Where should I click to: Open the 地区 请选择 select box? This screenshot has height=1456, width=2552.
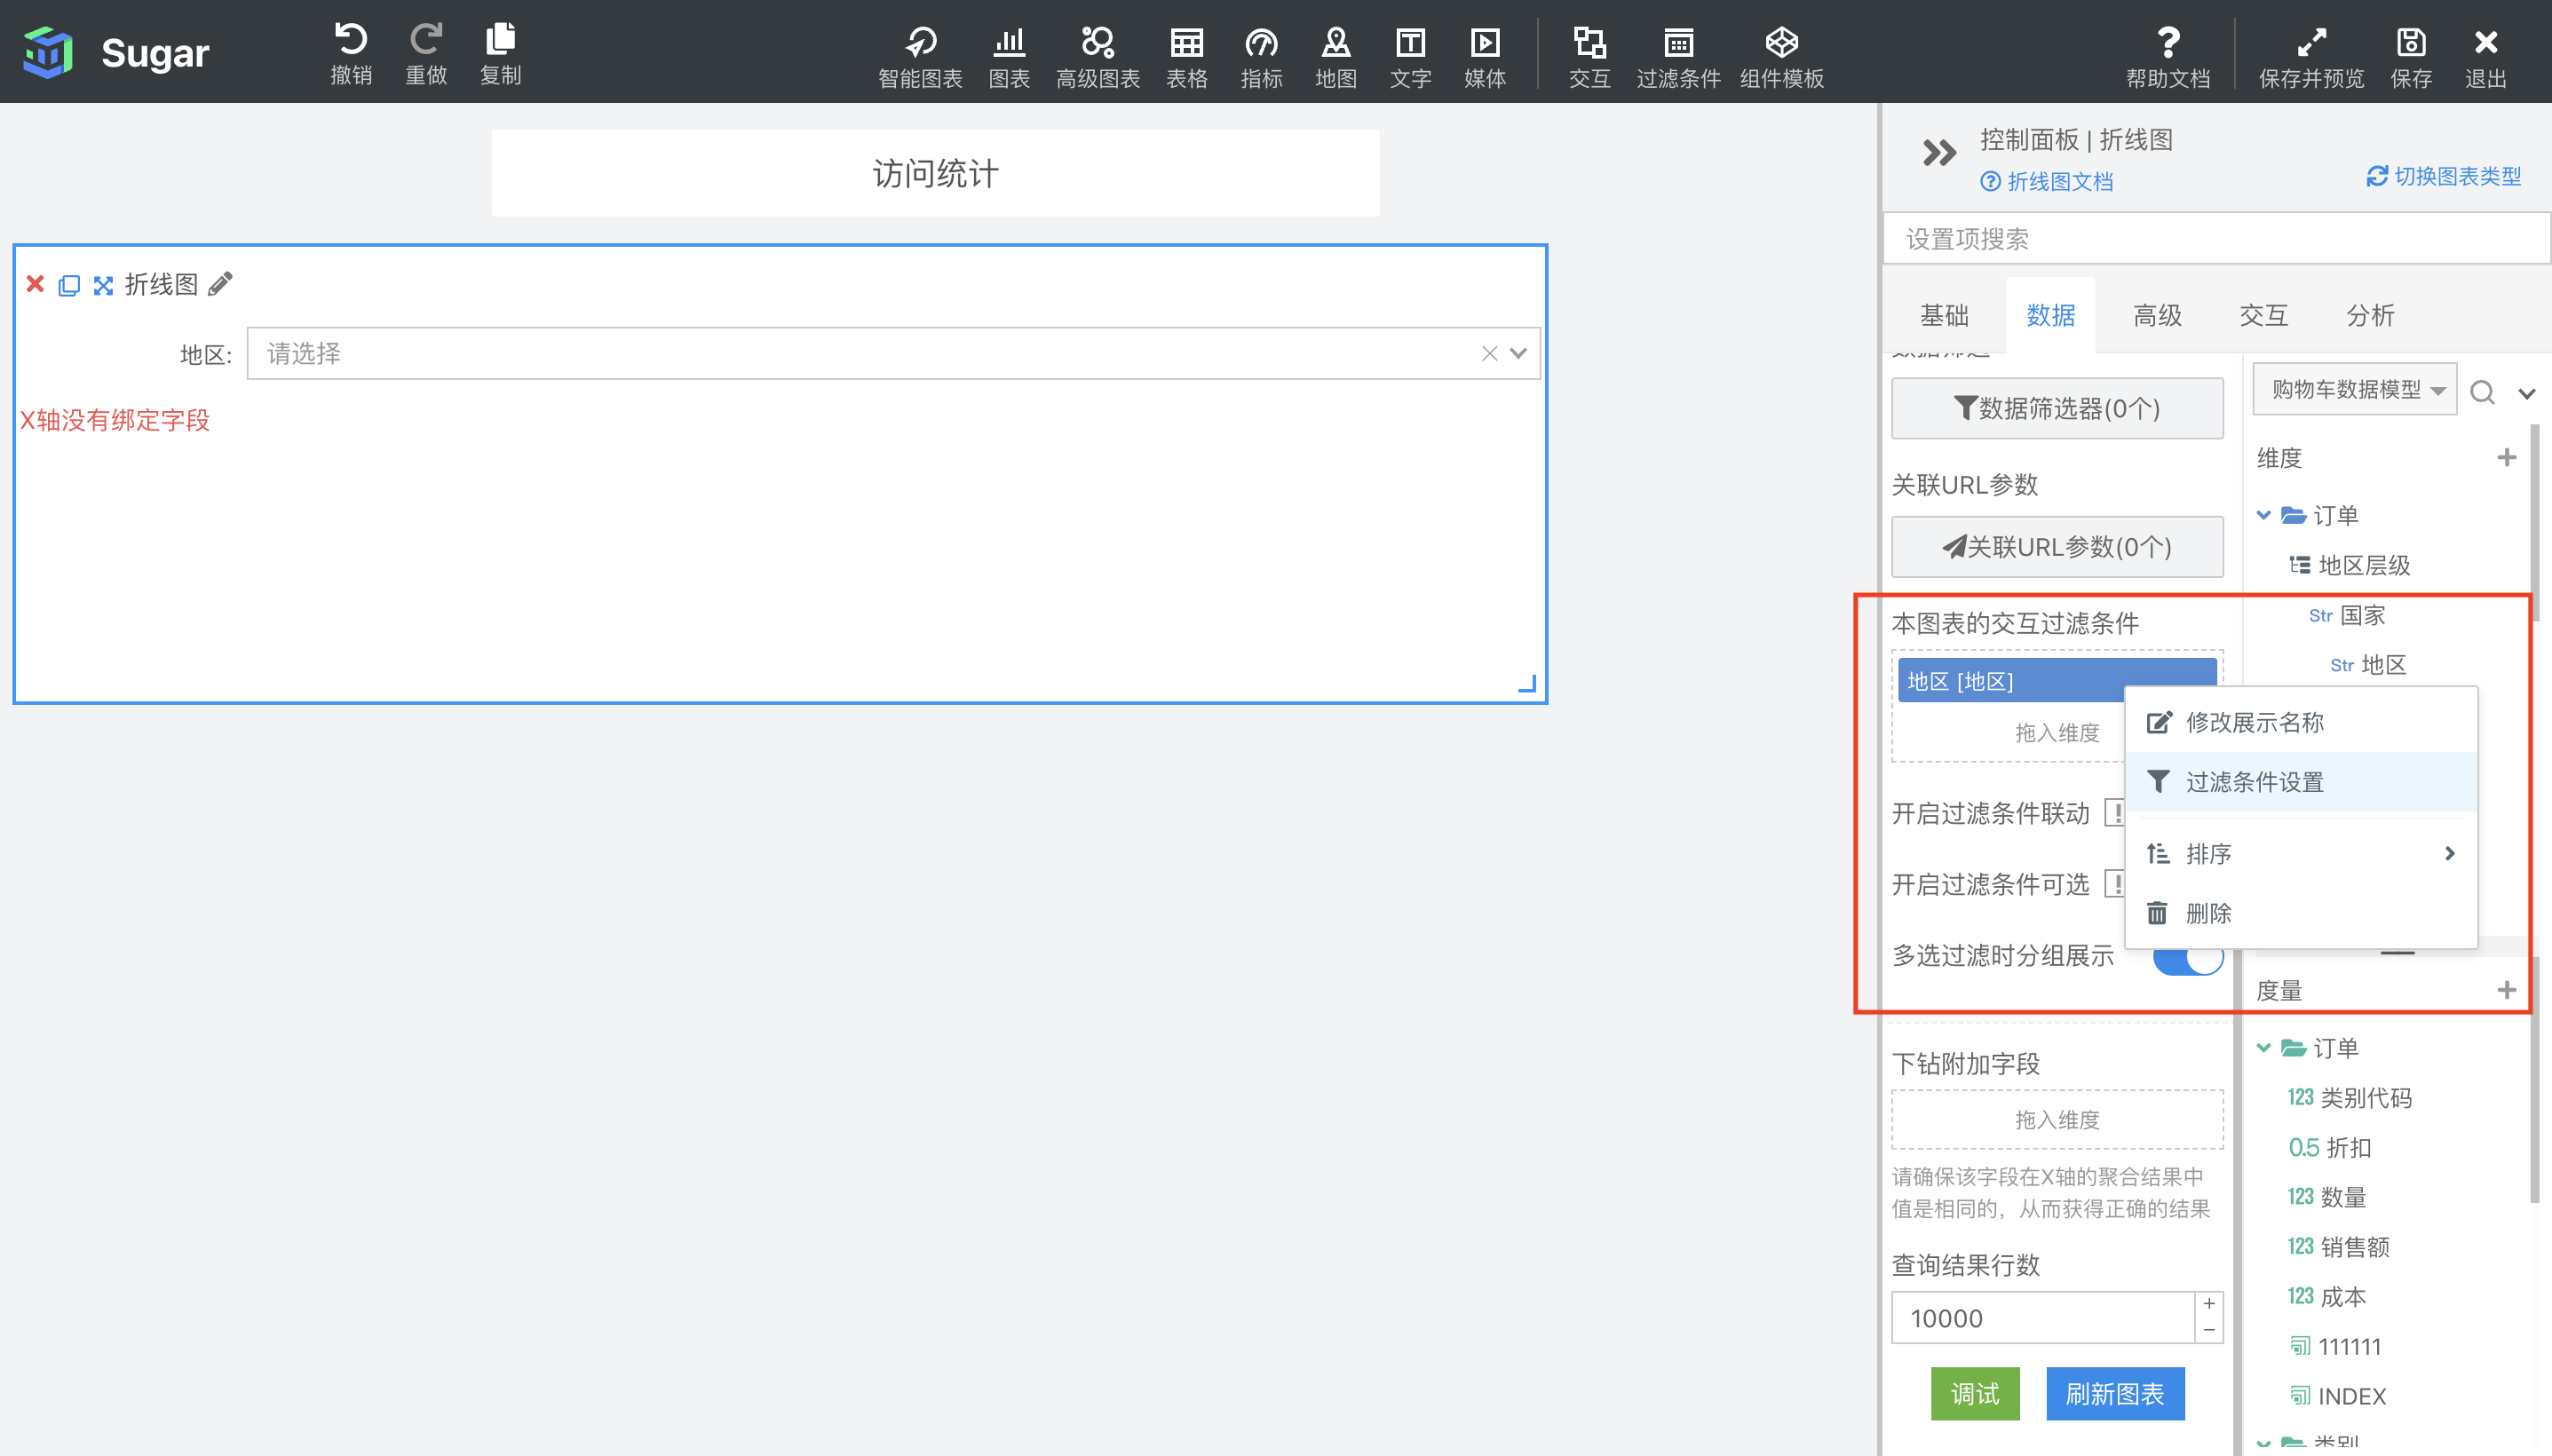[x=870, y=353]
